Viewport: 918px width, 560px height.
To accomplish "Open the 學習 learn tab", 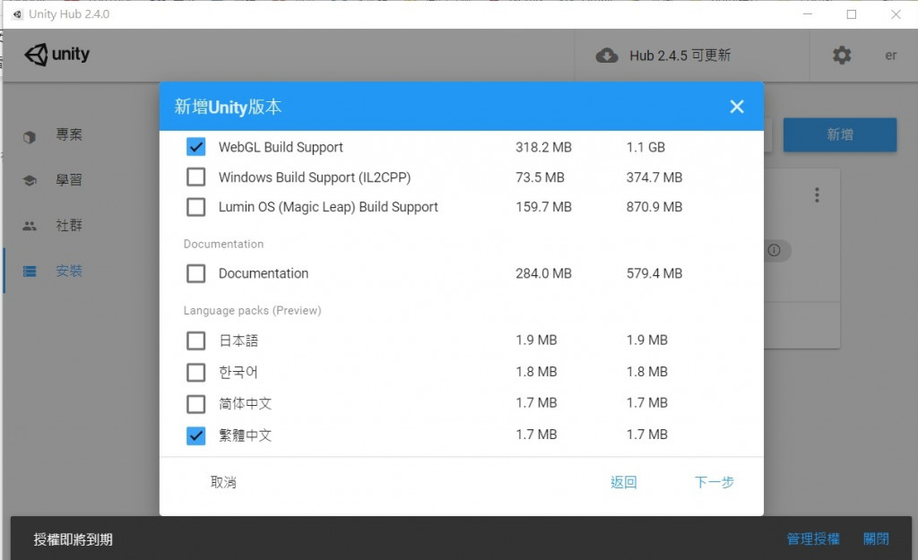I will click(x=69, y=179).
